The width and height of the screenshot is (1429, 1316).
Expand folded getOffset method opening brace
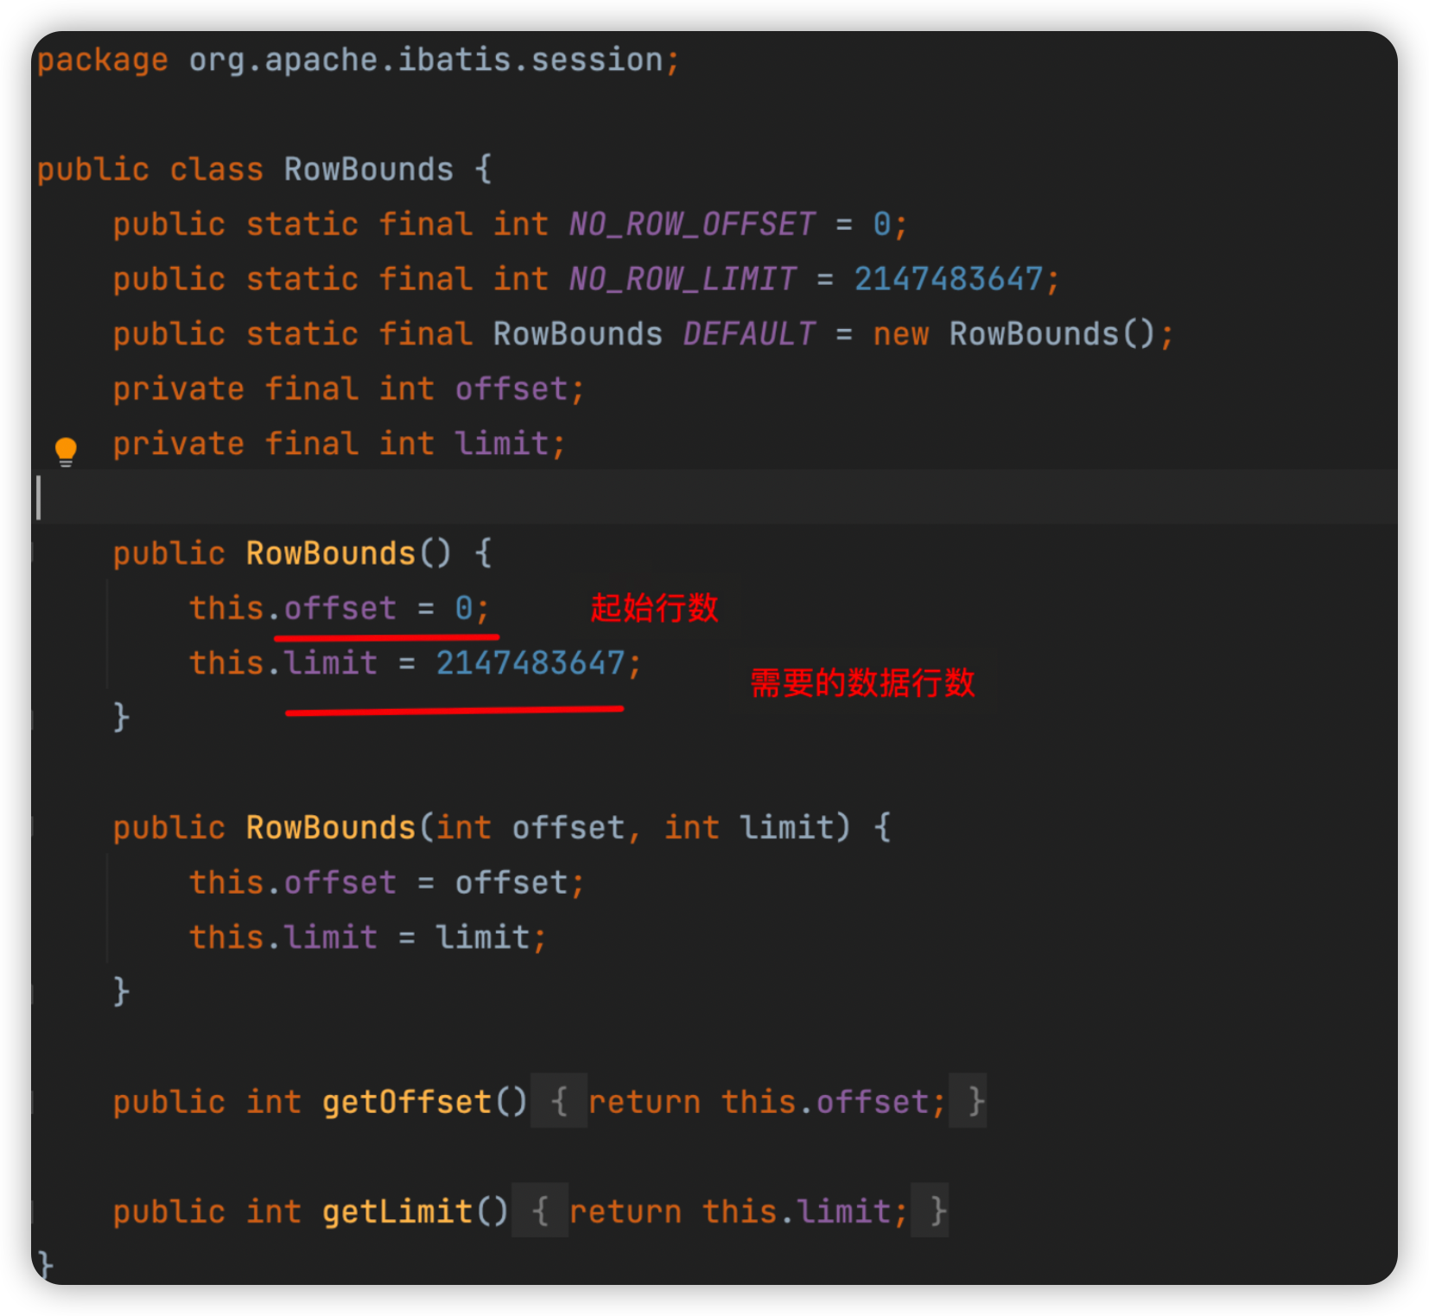pos(559,1101)
